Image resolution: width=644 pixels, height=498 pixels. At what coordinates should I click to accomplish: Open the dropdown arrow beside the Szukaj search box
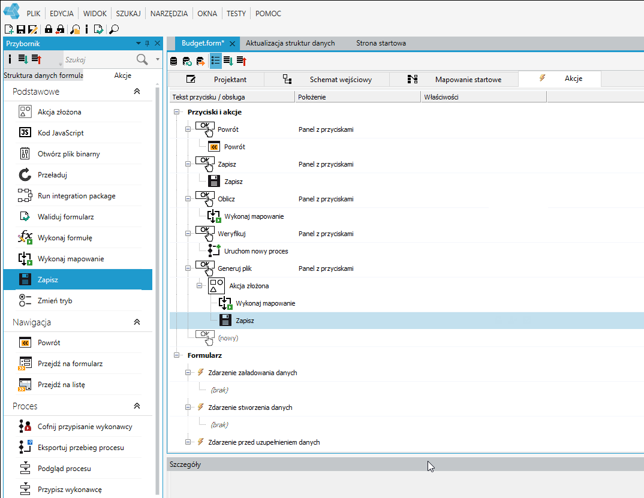[157, 59]
